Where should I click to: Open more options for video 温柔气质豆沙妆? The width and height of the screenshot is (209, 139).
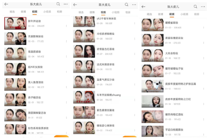[x=135, y=85]
